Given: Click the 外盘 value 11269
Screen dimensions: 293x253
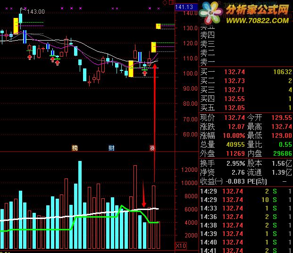Looking at the screenshot, I should pyautogui.click(x=235, y=153).
